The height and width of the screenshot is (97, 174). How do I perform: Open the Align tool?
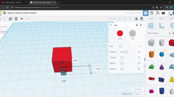click(130, 19)
